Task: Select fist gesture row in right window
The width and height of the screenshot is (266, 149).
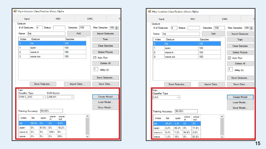Action: pyautogui.click(x=187, y=44)
